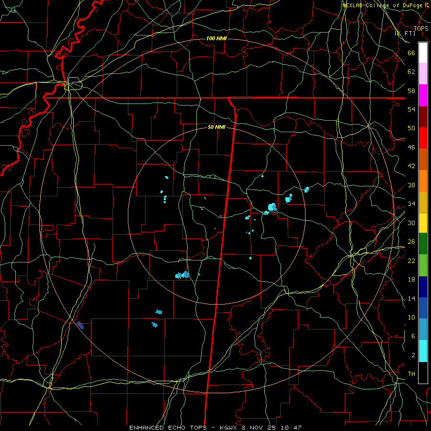This screenshot has width=431, height=431.
Task: Click the 46 value on the legend
Action: pyautogui.click(x=411, y=147)
